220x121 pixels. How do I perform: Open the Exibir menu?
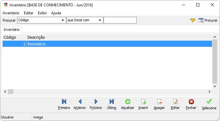[x=42, y=13]
